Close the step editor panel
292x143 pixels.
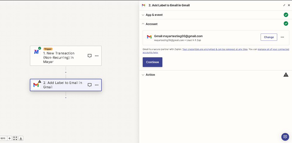coord(289,5)
